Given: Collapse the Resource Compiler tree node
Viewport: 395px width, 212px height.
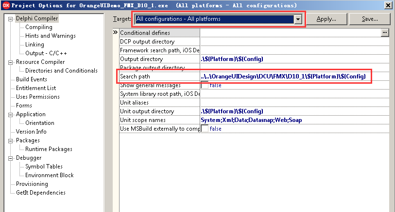Looking at the screenshot, I should coord(11,62).
